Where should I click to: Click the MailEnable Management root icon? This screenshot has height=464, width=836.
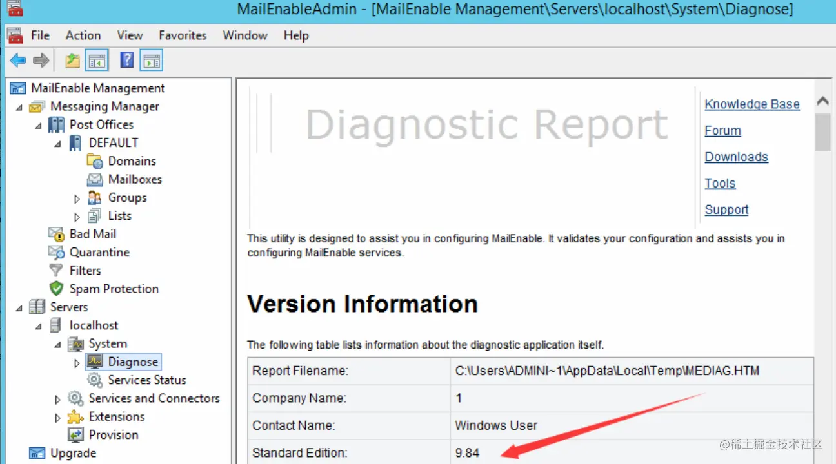coord(19,88)
